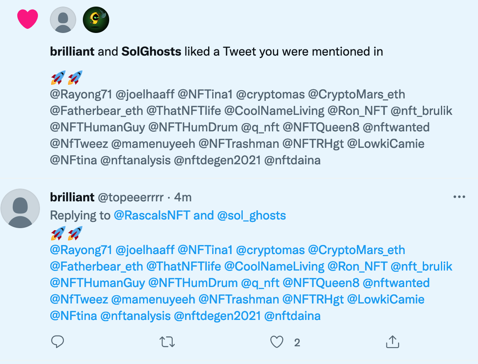This screenshot has width=478, height=364.
Task: Click the 4m tweet timestamp
Action: point(183,197)
